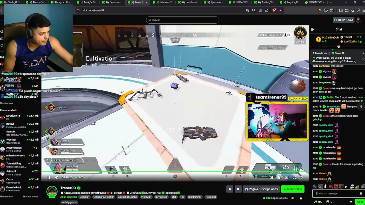The height and width of the screenshot is (205, 365).
Task: Open the channel shop icon
Action: [x=328, y=202]
